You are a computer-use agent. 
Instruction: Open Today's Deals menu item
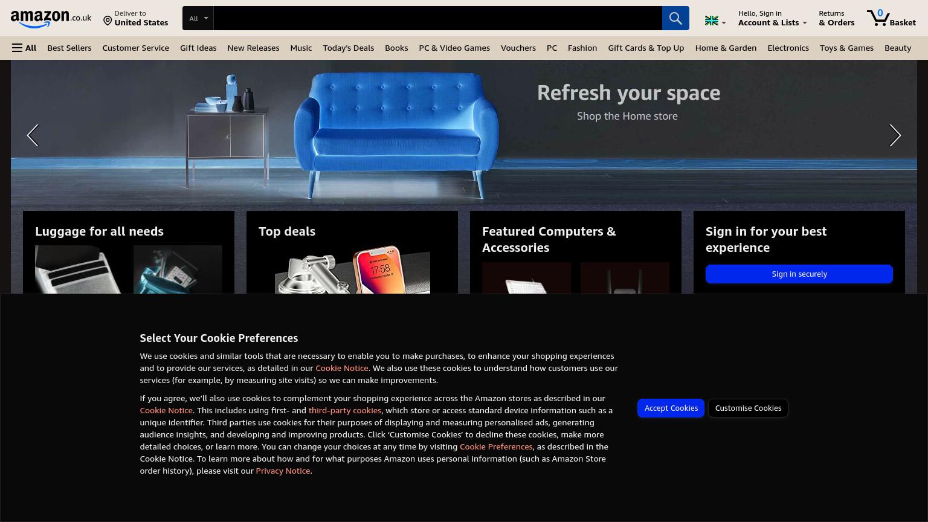pos(349,48)
